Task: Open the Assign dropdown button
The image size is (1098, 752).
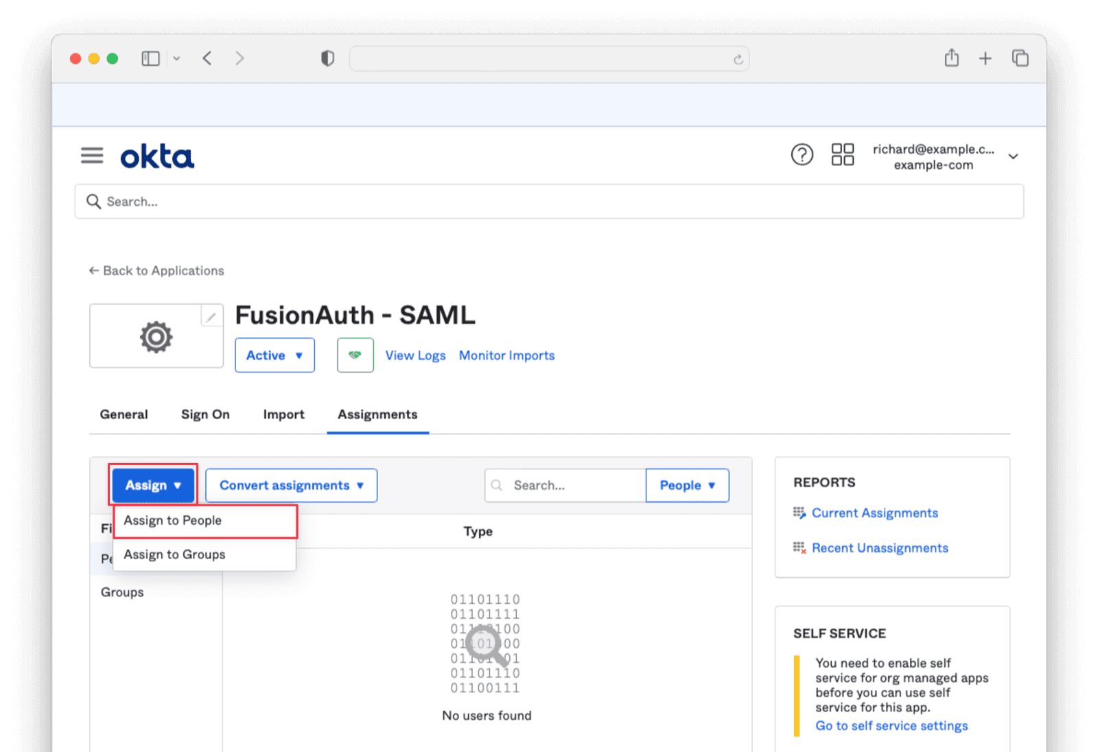Action: coord(153,485)
